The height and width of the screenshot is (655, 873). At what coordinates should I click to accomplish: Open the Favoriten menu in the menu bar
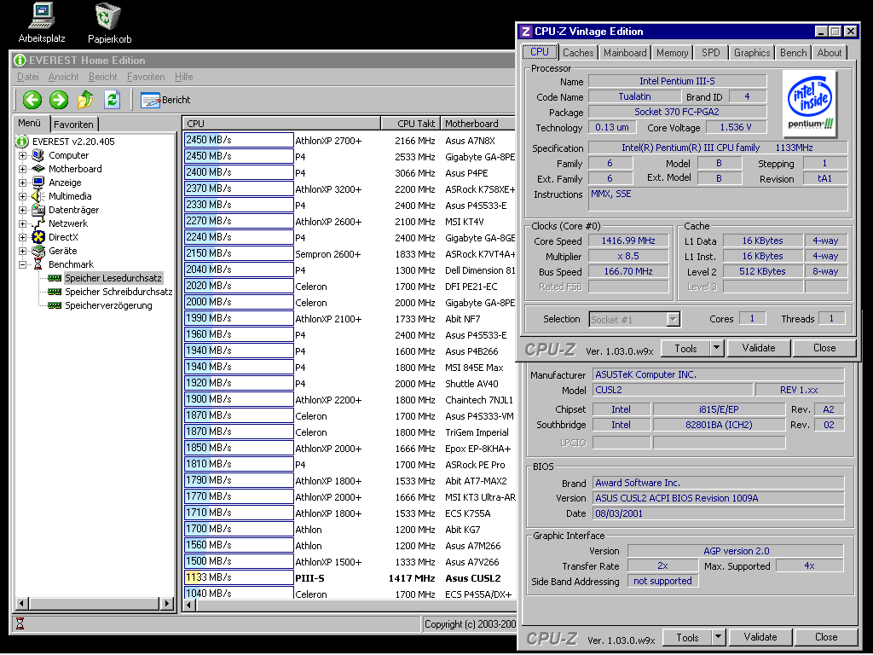(146, 77)
